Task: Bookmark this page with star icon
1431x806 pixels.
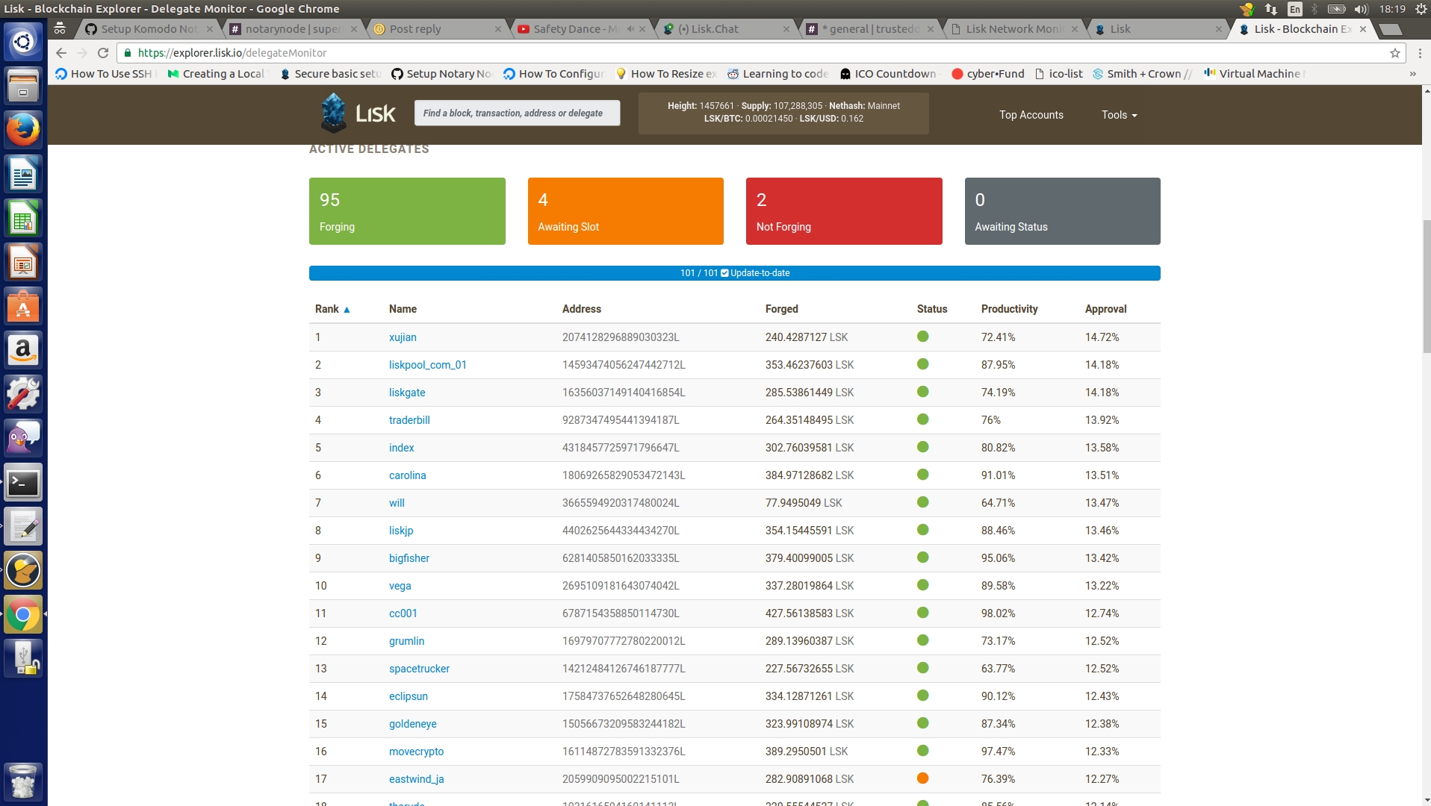Action: 1394,53
